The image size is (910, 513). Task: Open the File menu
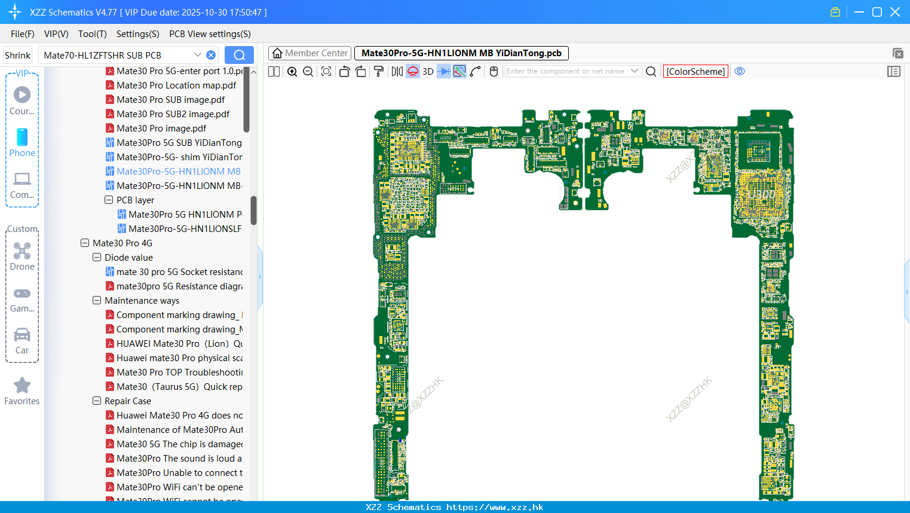[23, 34]
